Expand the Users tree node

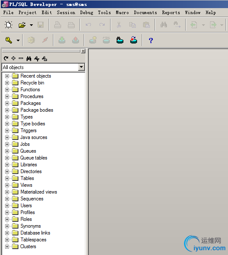[x=7, y=206]
